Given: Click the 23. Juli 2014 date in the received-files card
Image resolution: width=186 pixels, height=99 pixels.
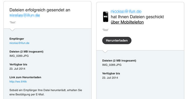Looking at the screenshot, I should pos(110,78).
